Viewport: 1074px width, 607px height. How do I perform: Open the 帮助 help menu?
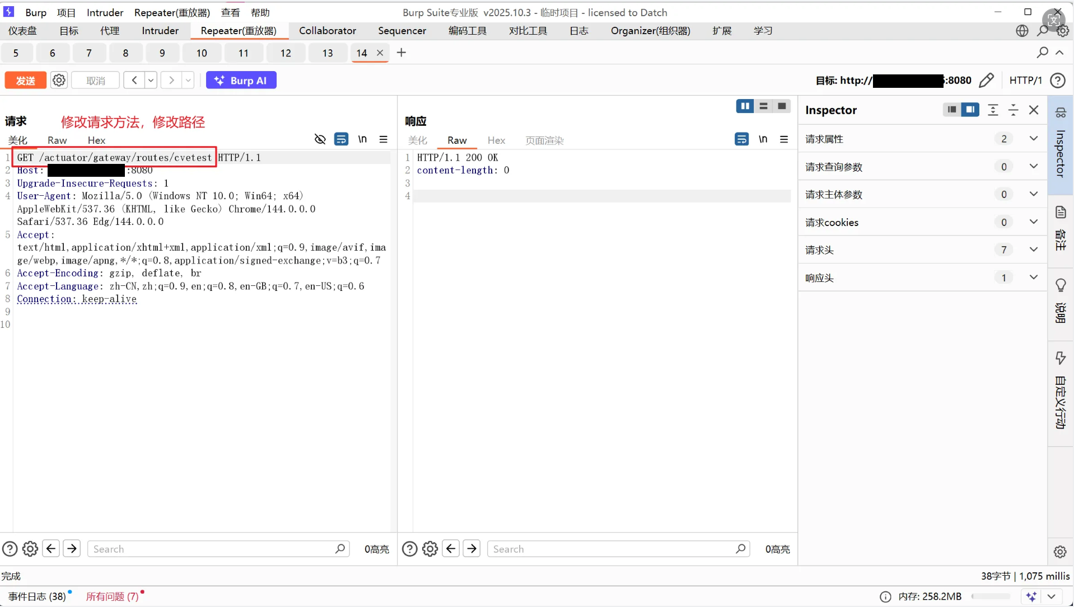260,12
